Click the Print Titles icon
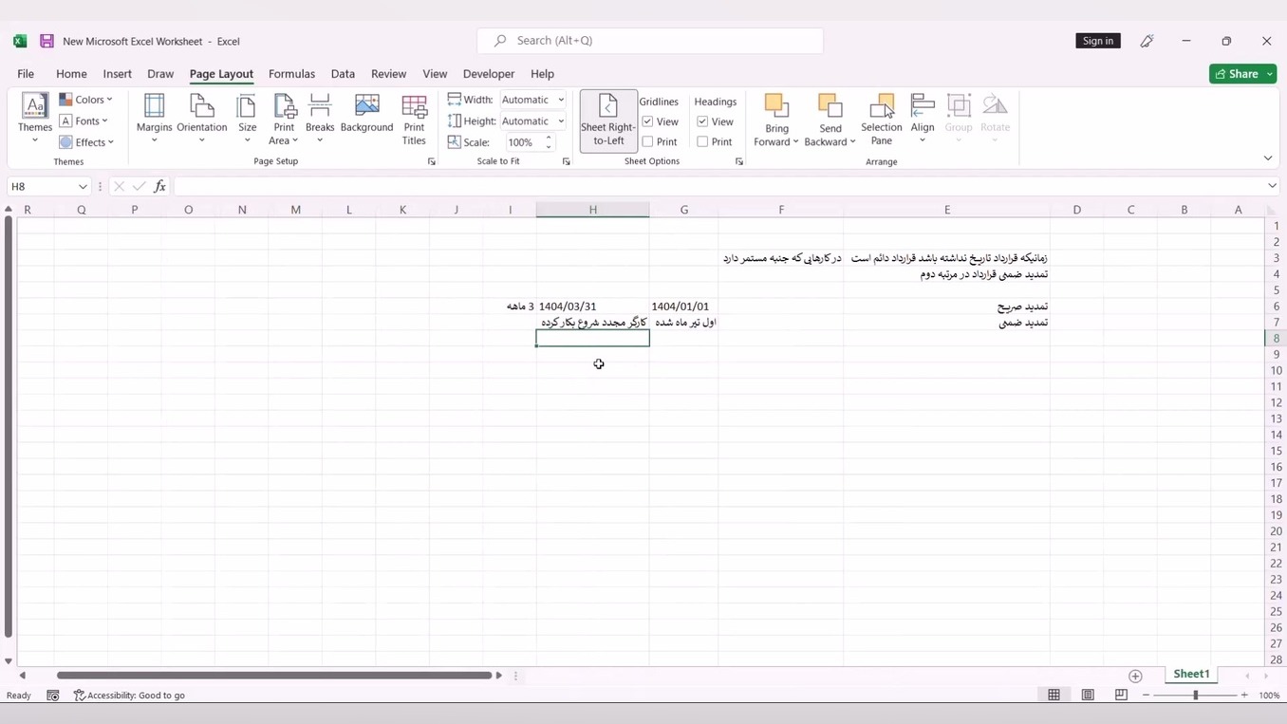The image size is (1287, 724). tap(414, 119)
